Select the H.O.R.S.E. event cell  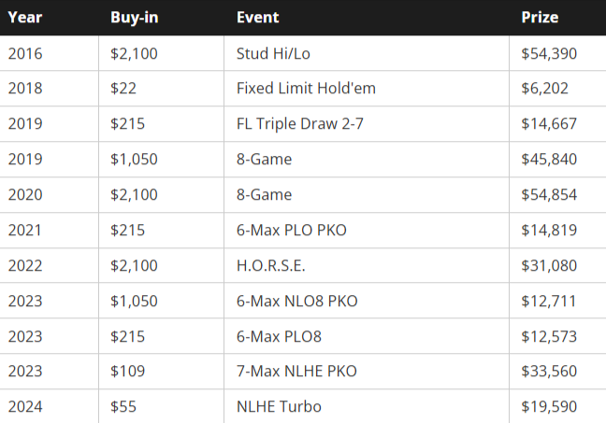271,265
